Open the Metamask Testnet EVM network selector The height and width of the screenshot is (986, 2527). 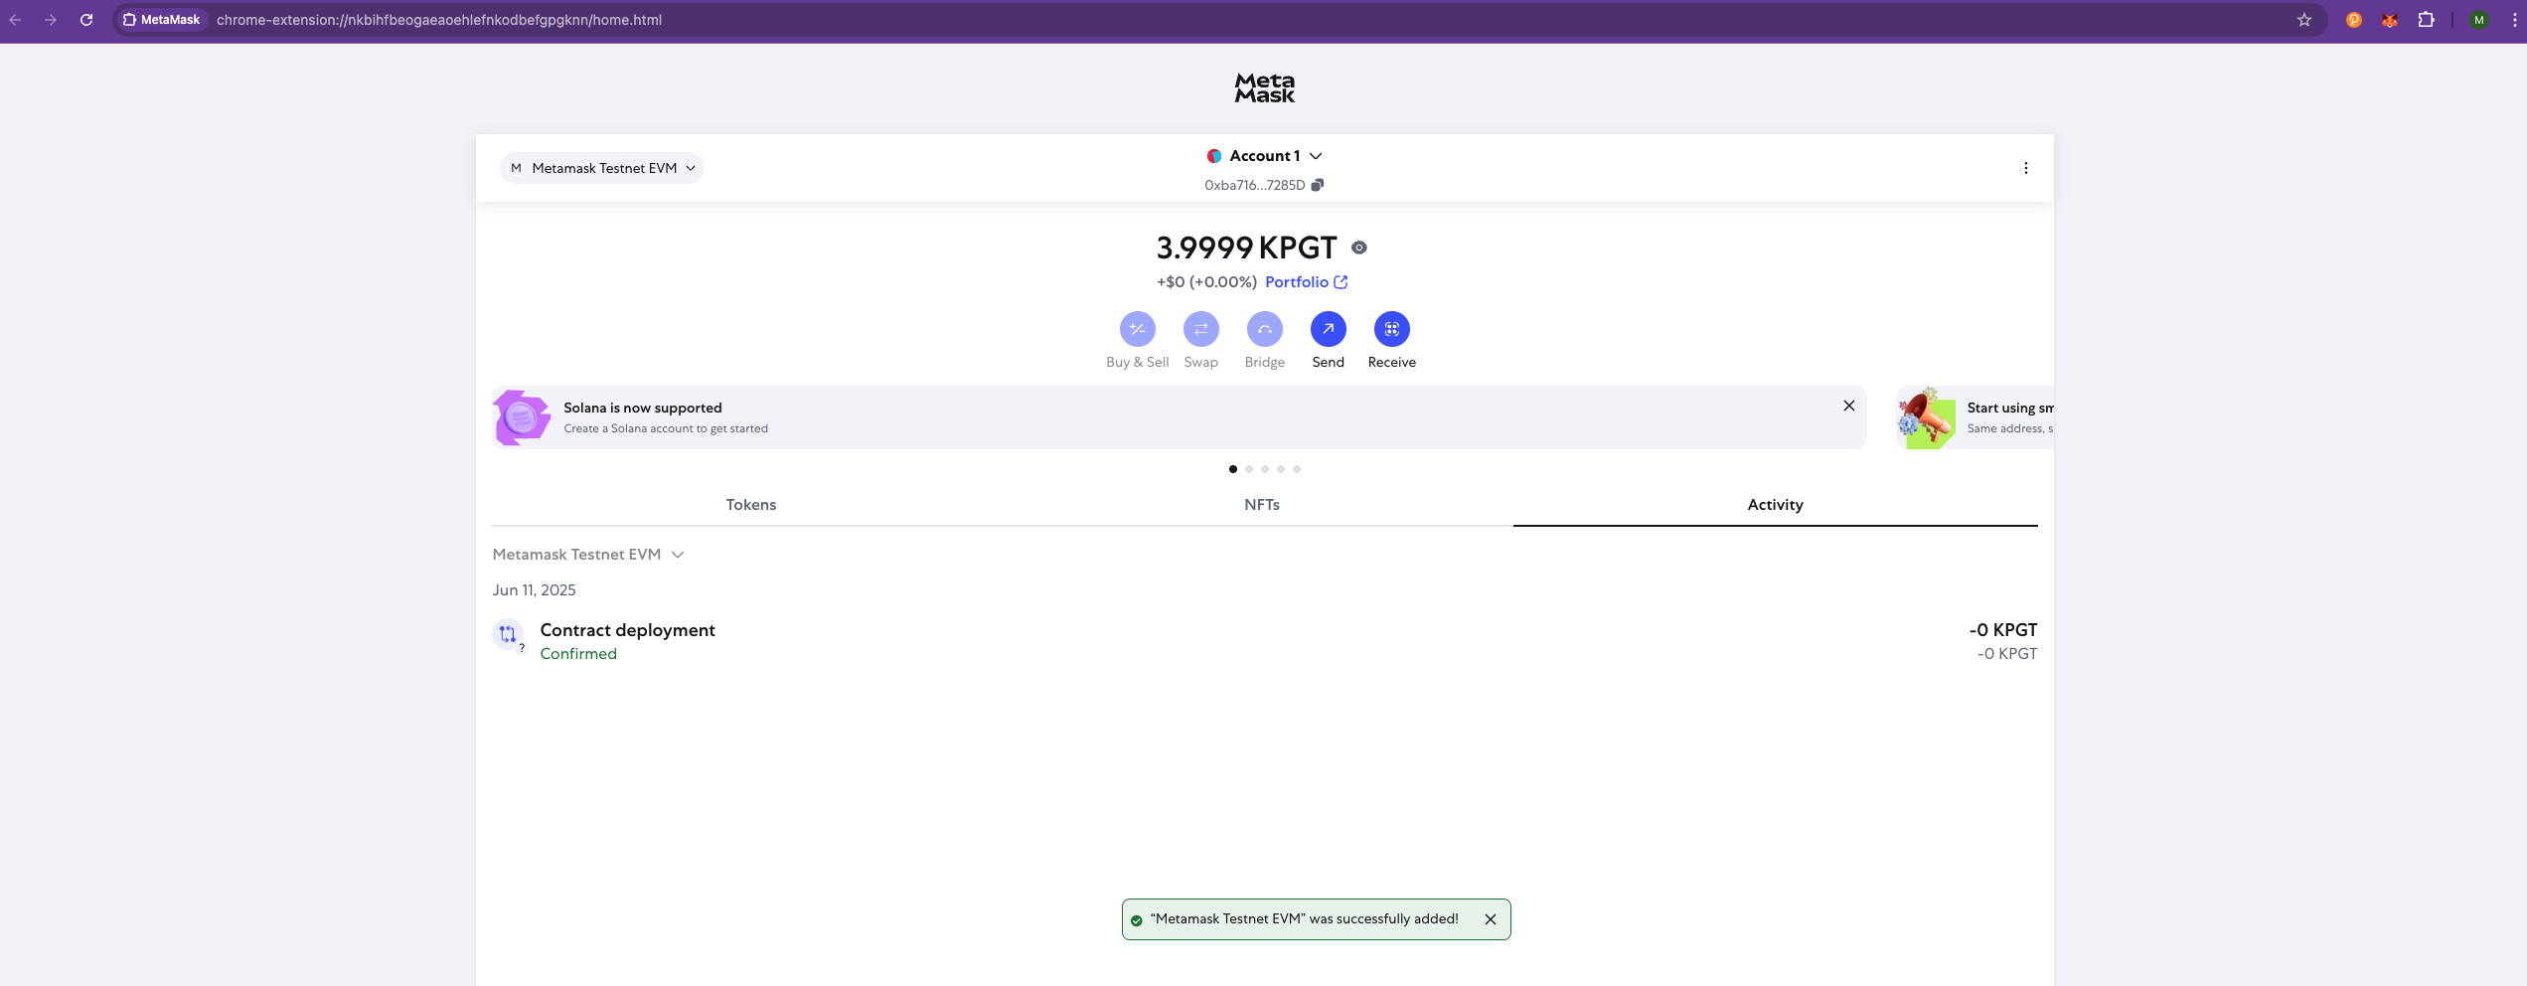click(602, 168)
